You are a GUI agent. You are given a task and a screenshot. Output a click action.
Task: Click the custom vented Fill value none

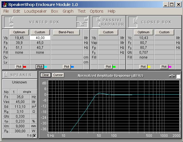pyautogui.click(x=40, y=52)
